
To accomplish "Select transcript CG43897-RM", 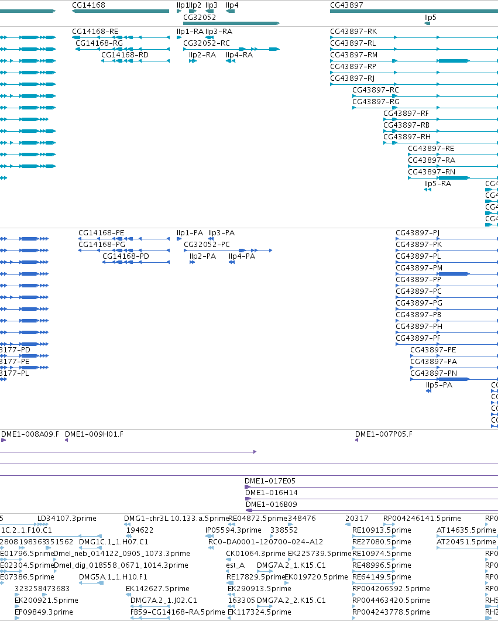I will tap(354, 54).
